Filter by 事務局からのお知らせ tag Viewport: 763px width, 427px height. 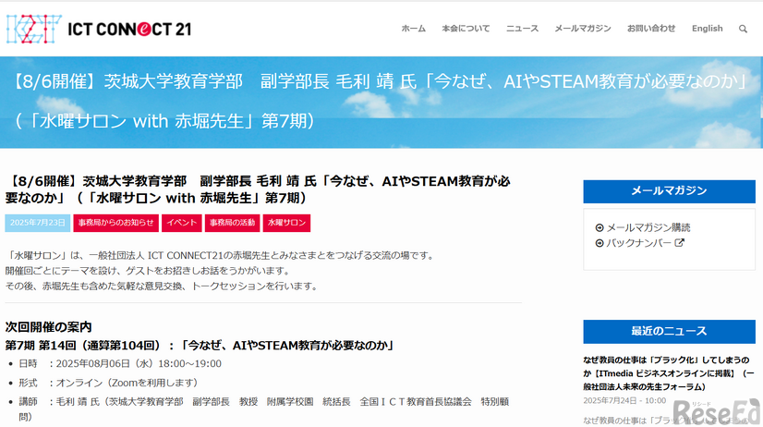[x=115, y=223]
